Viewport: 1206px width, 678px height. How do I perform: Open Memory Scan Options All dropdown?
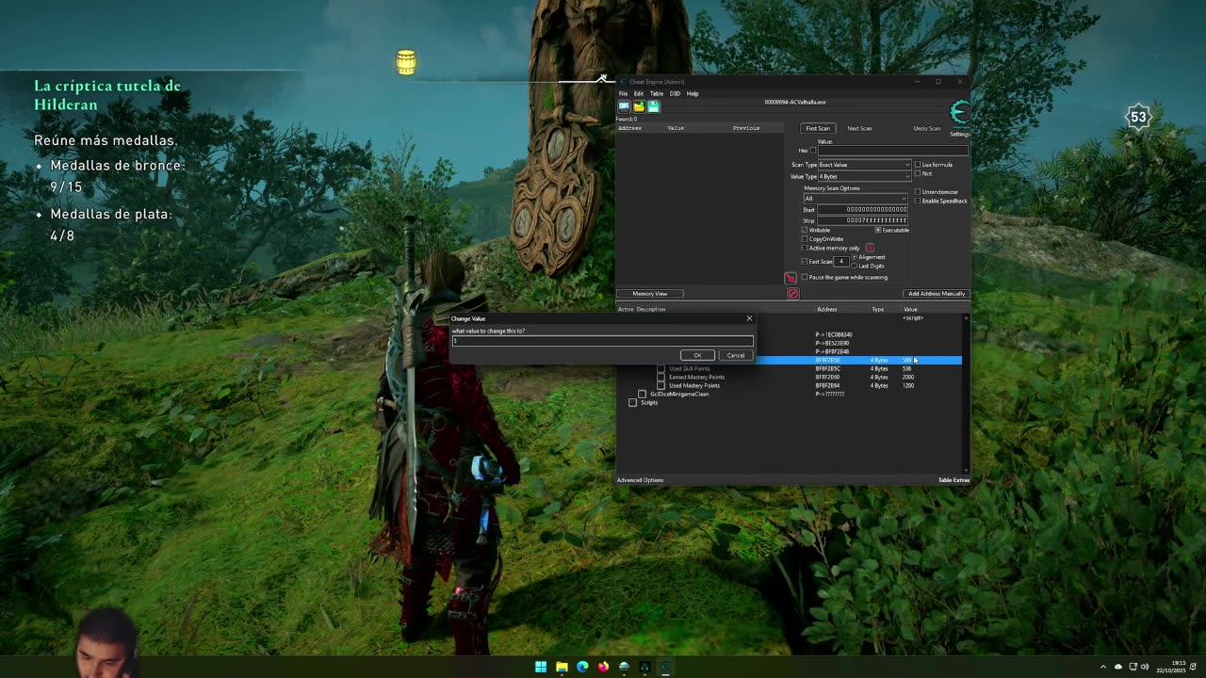coord(856,199)
